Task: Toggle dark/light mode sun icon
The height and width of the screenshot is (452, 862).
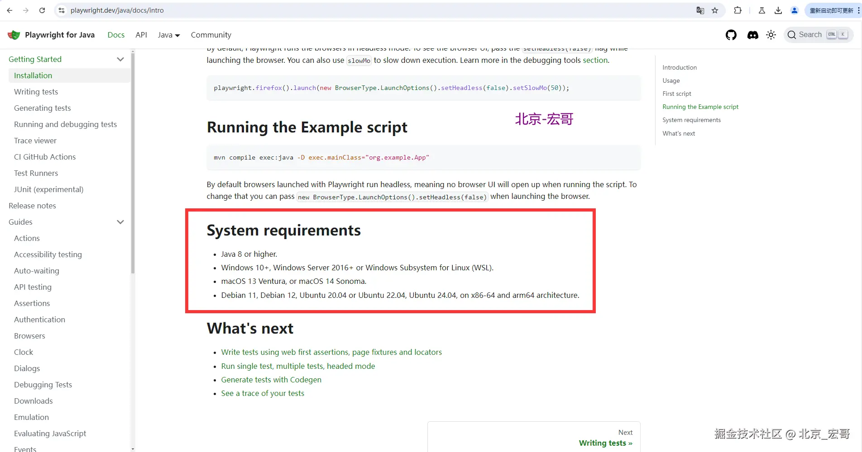Action: click(771, 35)
